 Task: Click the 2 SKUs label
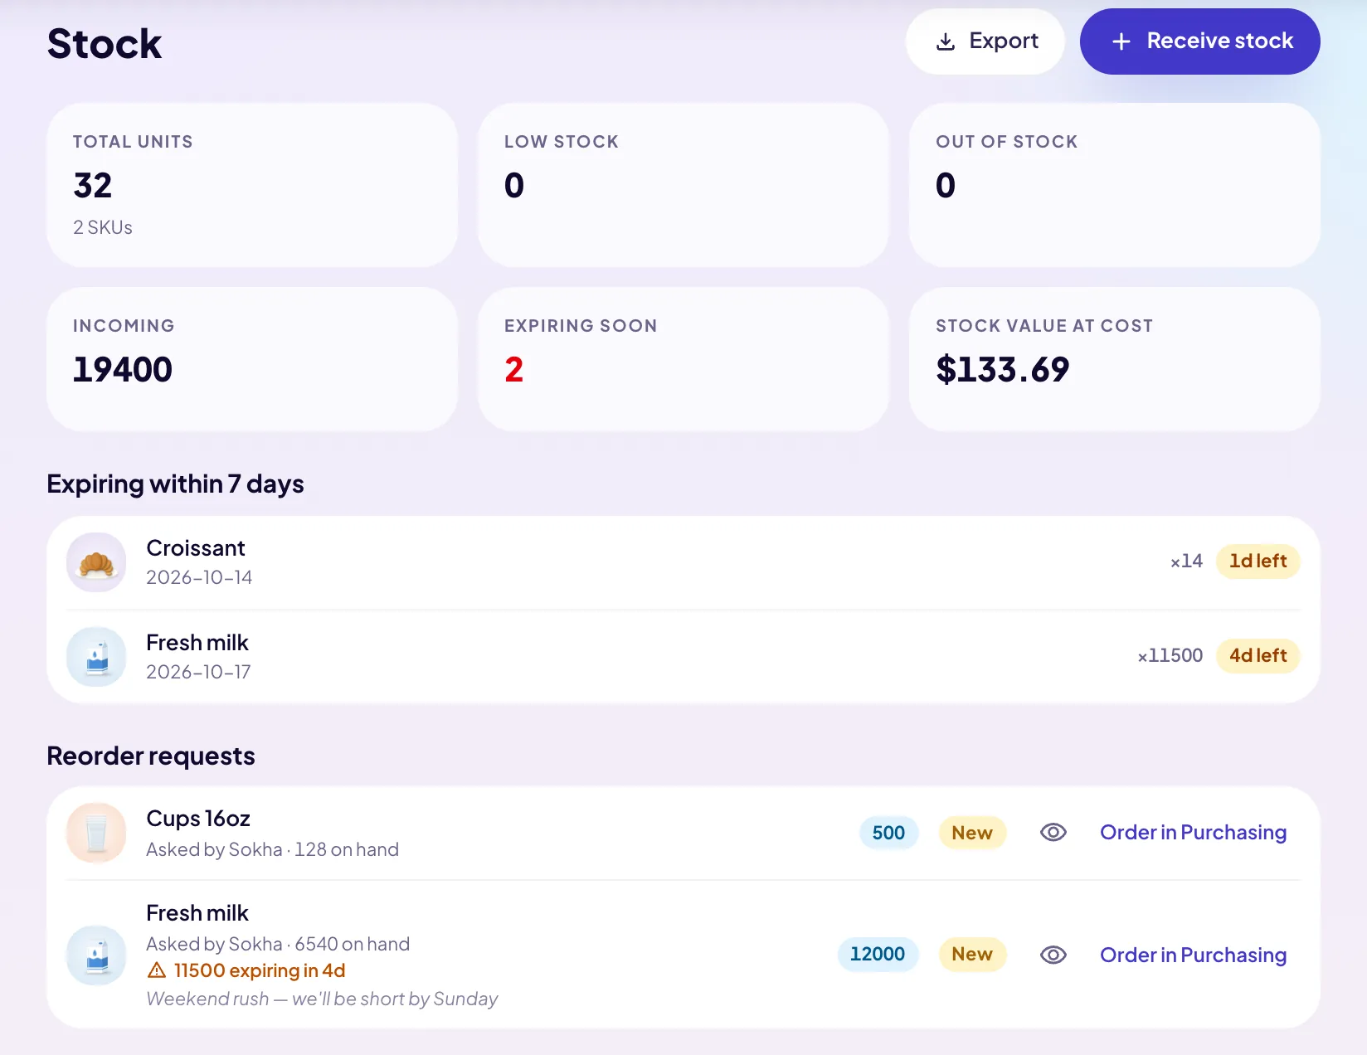[103, 227]
